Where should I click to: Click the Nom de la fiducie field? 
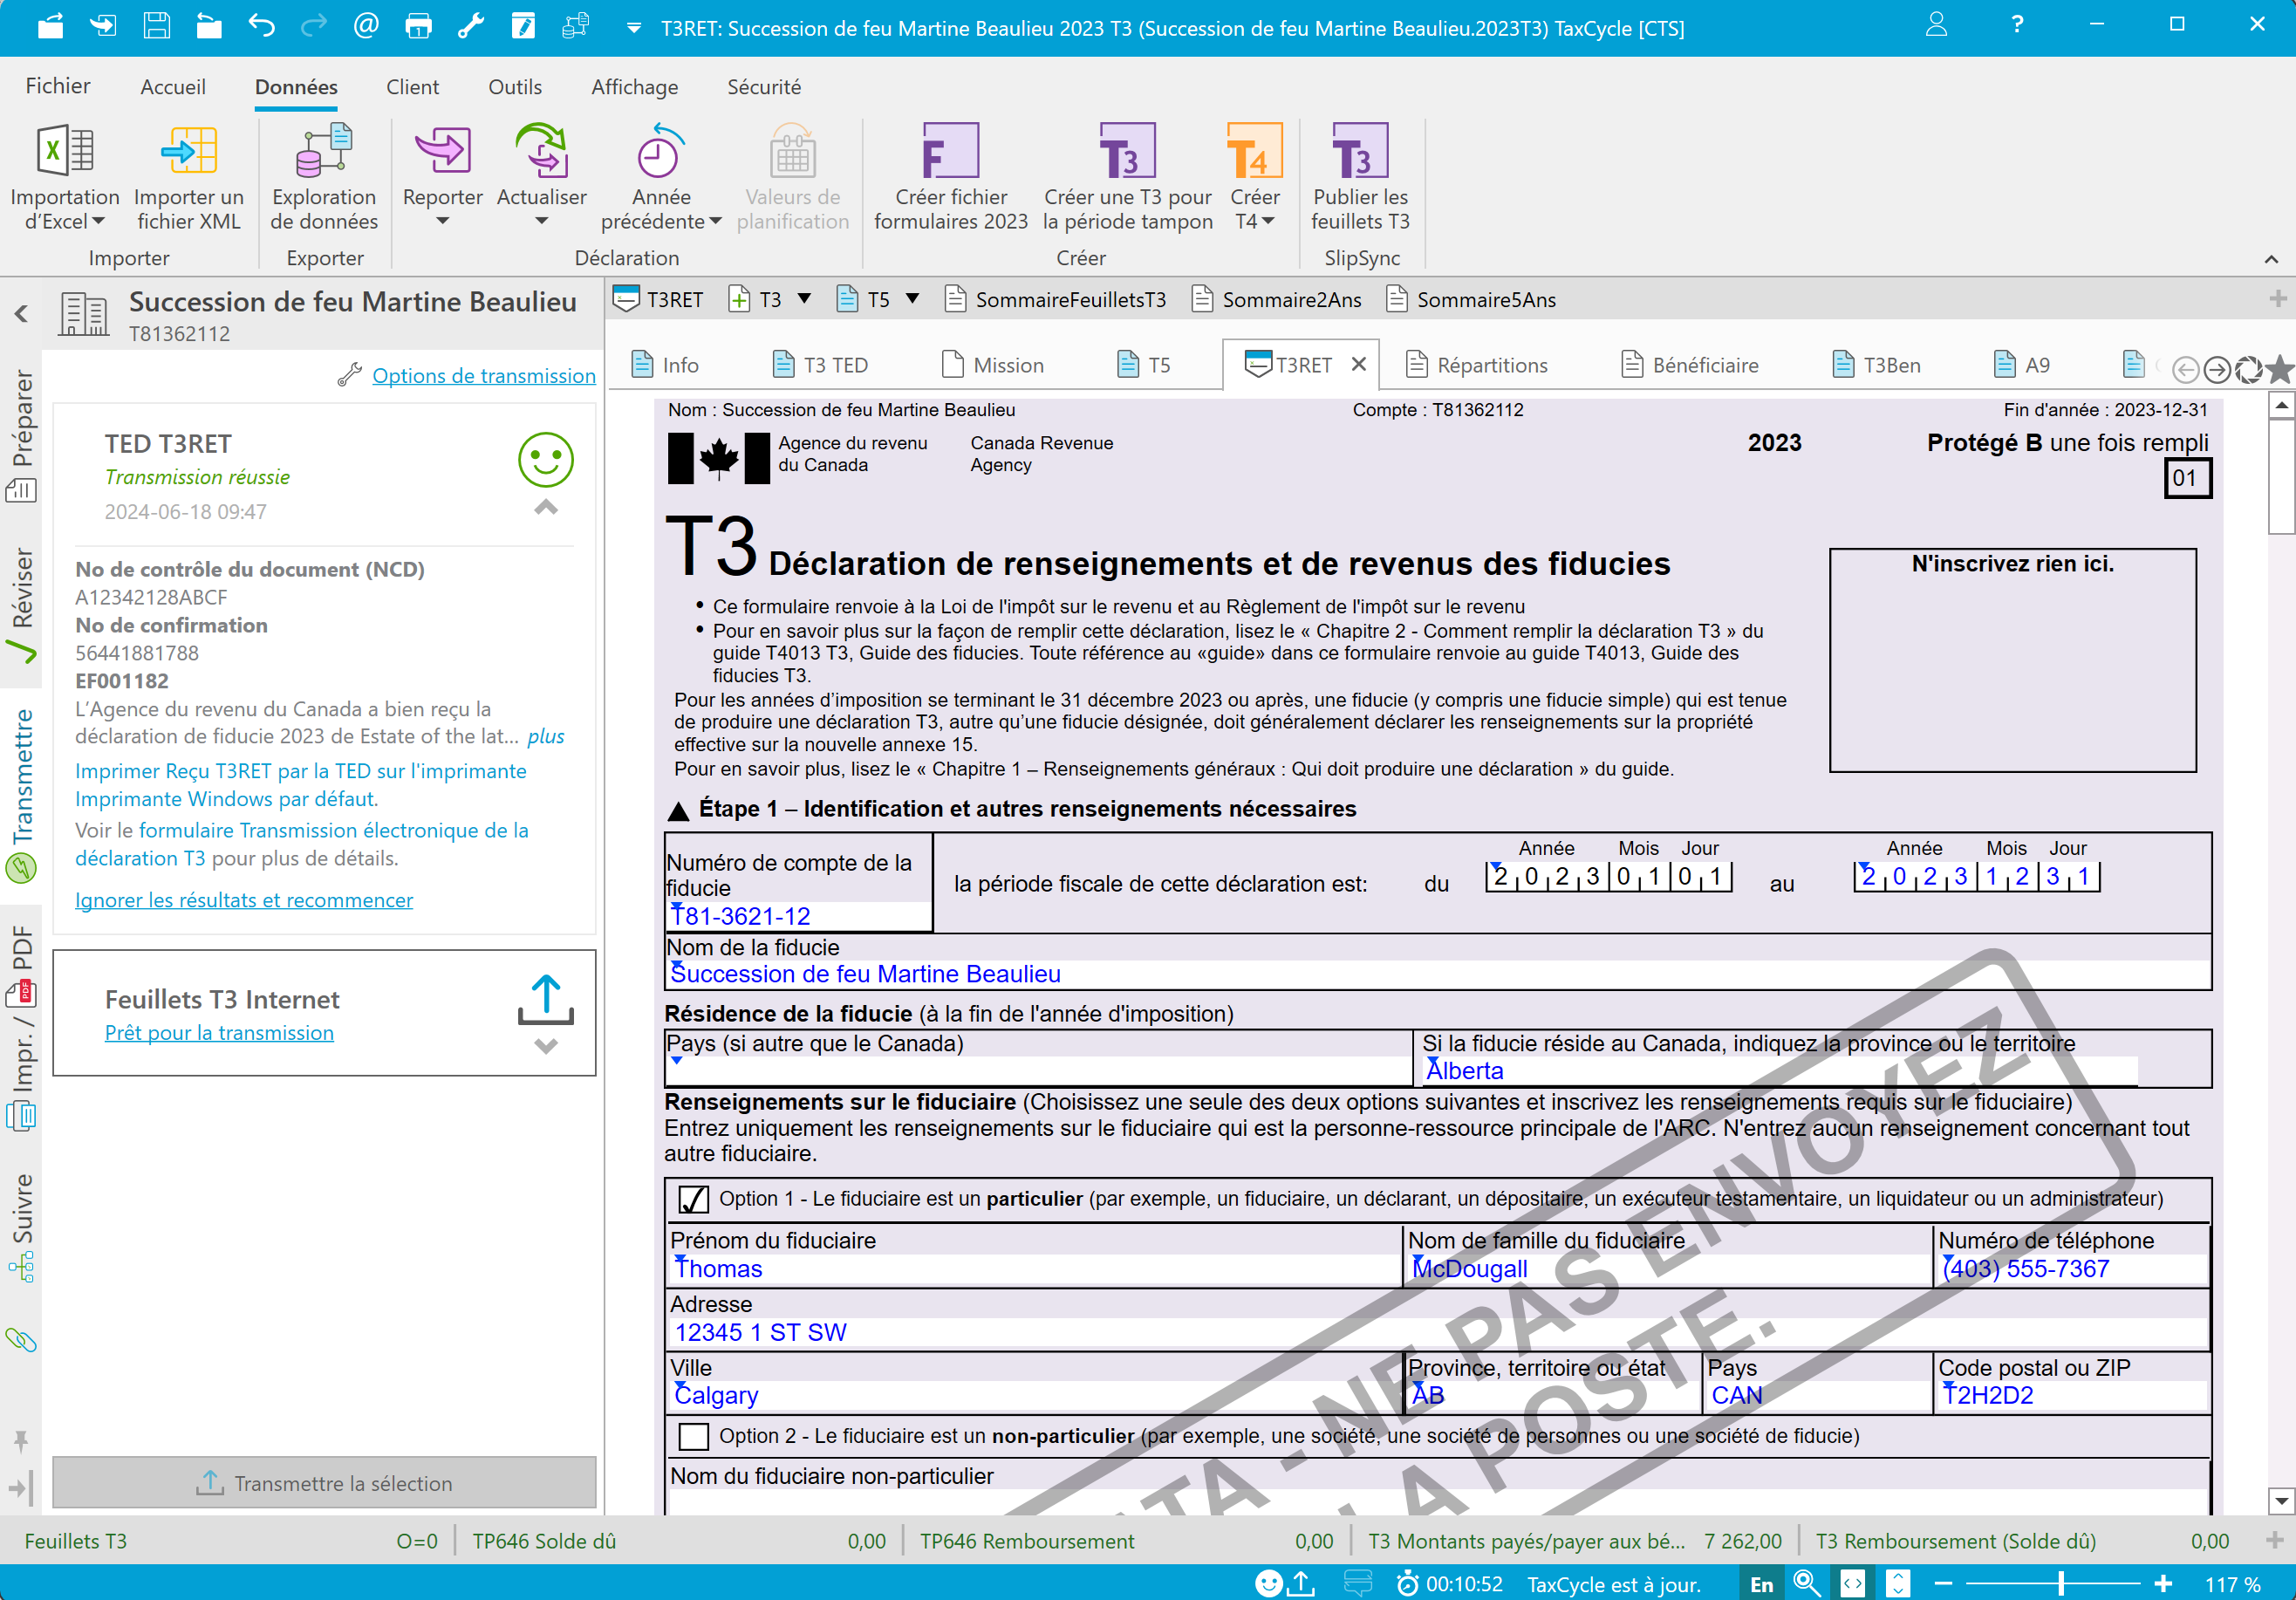(x=1438, y=974)
